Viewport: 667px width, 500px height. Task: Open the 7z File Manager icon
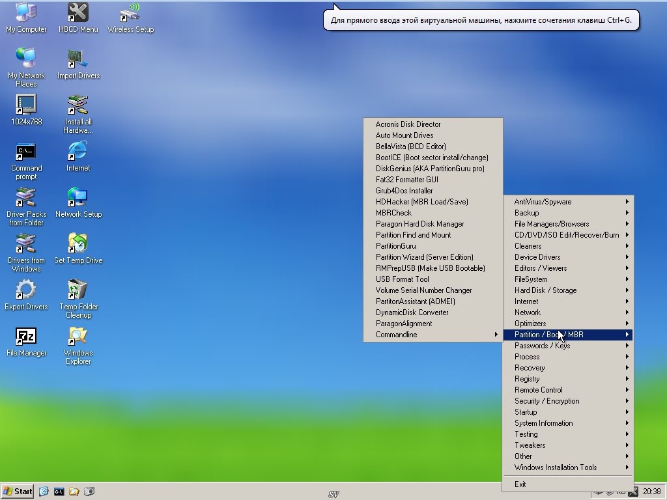click(x=26, y=337)
